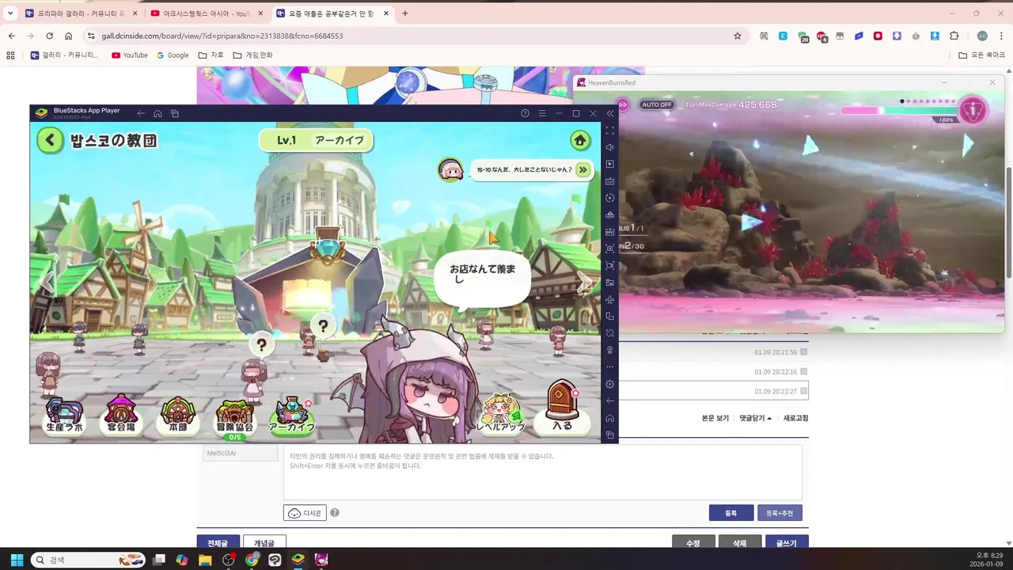Open the more options ellipsis in the BlueStacks sidebar
Image resolution: width=1013 pixels, height=570 pixels.
[x=609, y=367]
